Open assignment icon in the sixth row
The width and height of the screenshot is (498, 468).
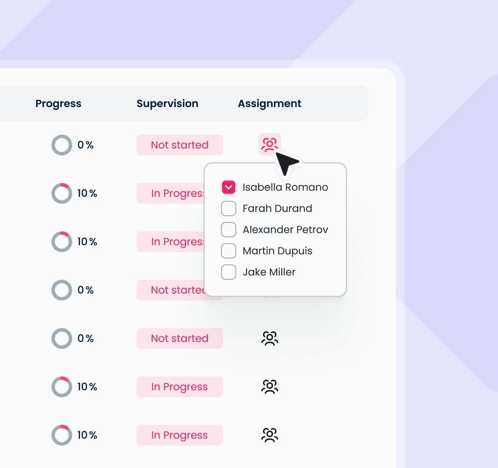(270, 386)
